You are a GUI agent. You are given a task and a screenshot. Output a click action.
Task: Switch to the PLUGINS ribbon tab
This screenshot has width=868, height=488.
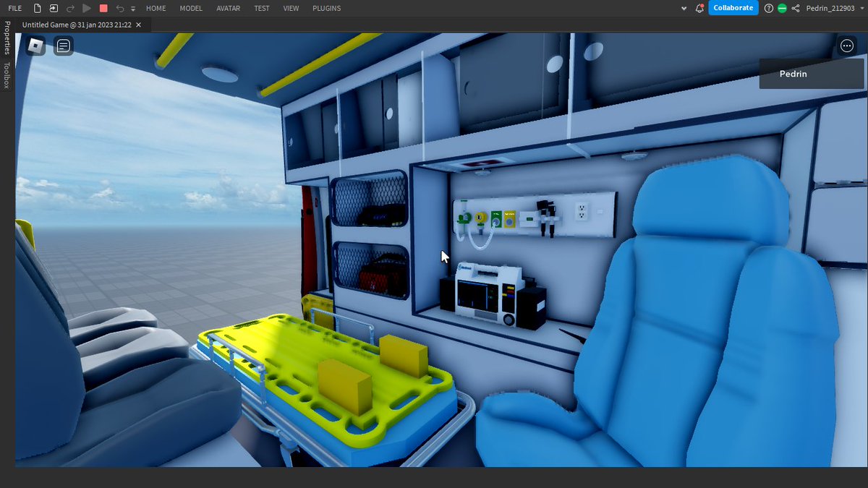(327, 8)
